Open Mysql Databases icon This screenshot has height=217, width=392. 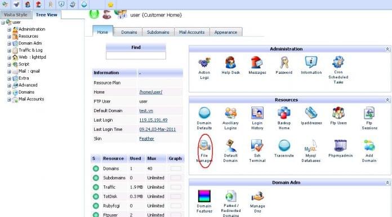(x=311, y=145)
